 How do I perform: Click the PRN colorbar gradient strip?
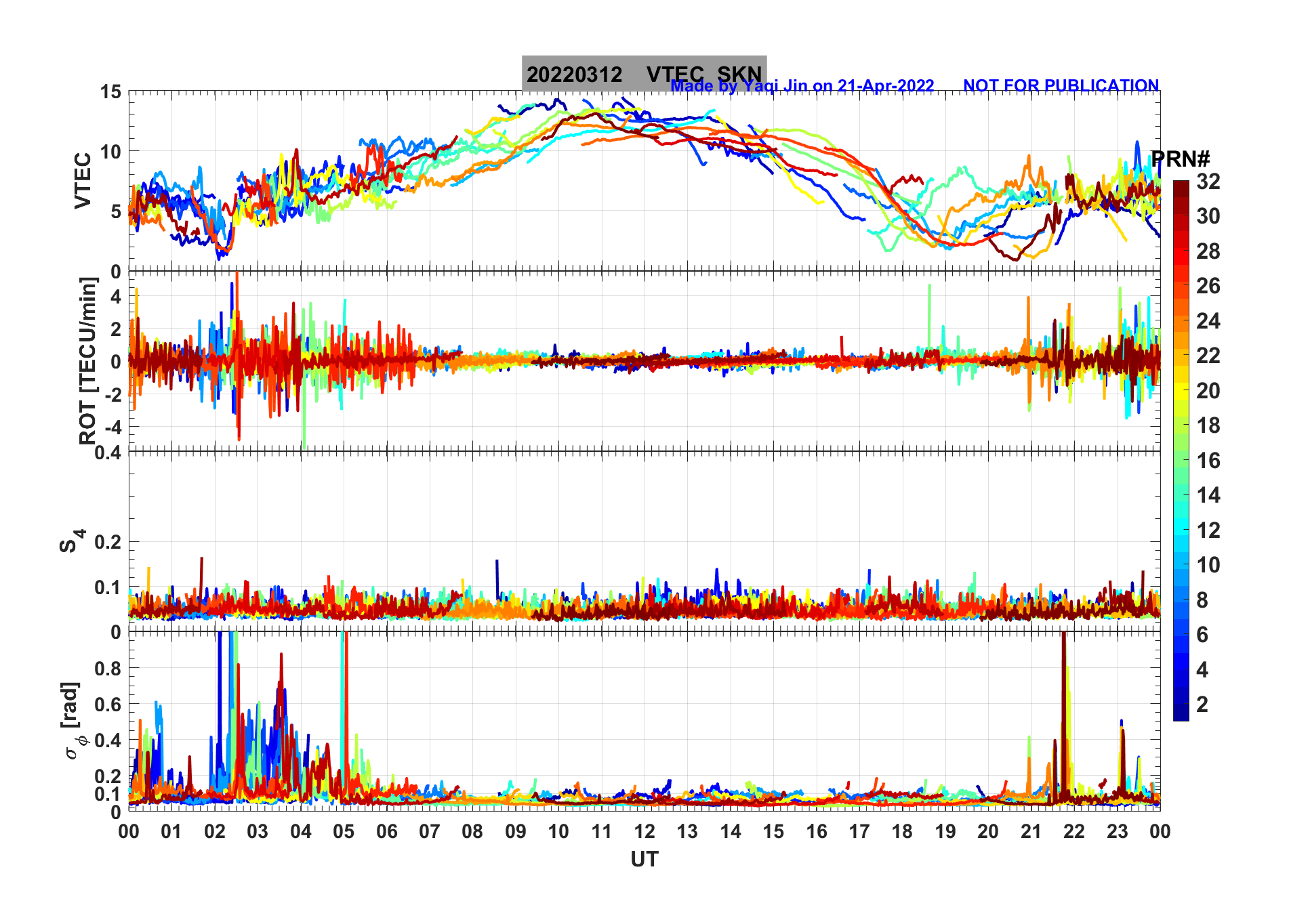click(x=1181, y=450)
